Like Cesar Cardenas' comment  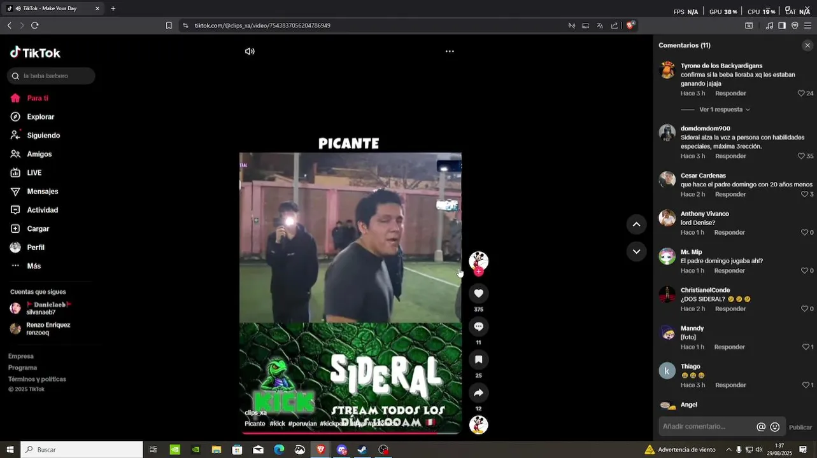click(x=804, y=194)
